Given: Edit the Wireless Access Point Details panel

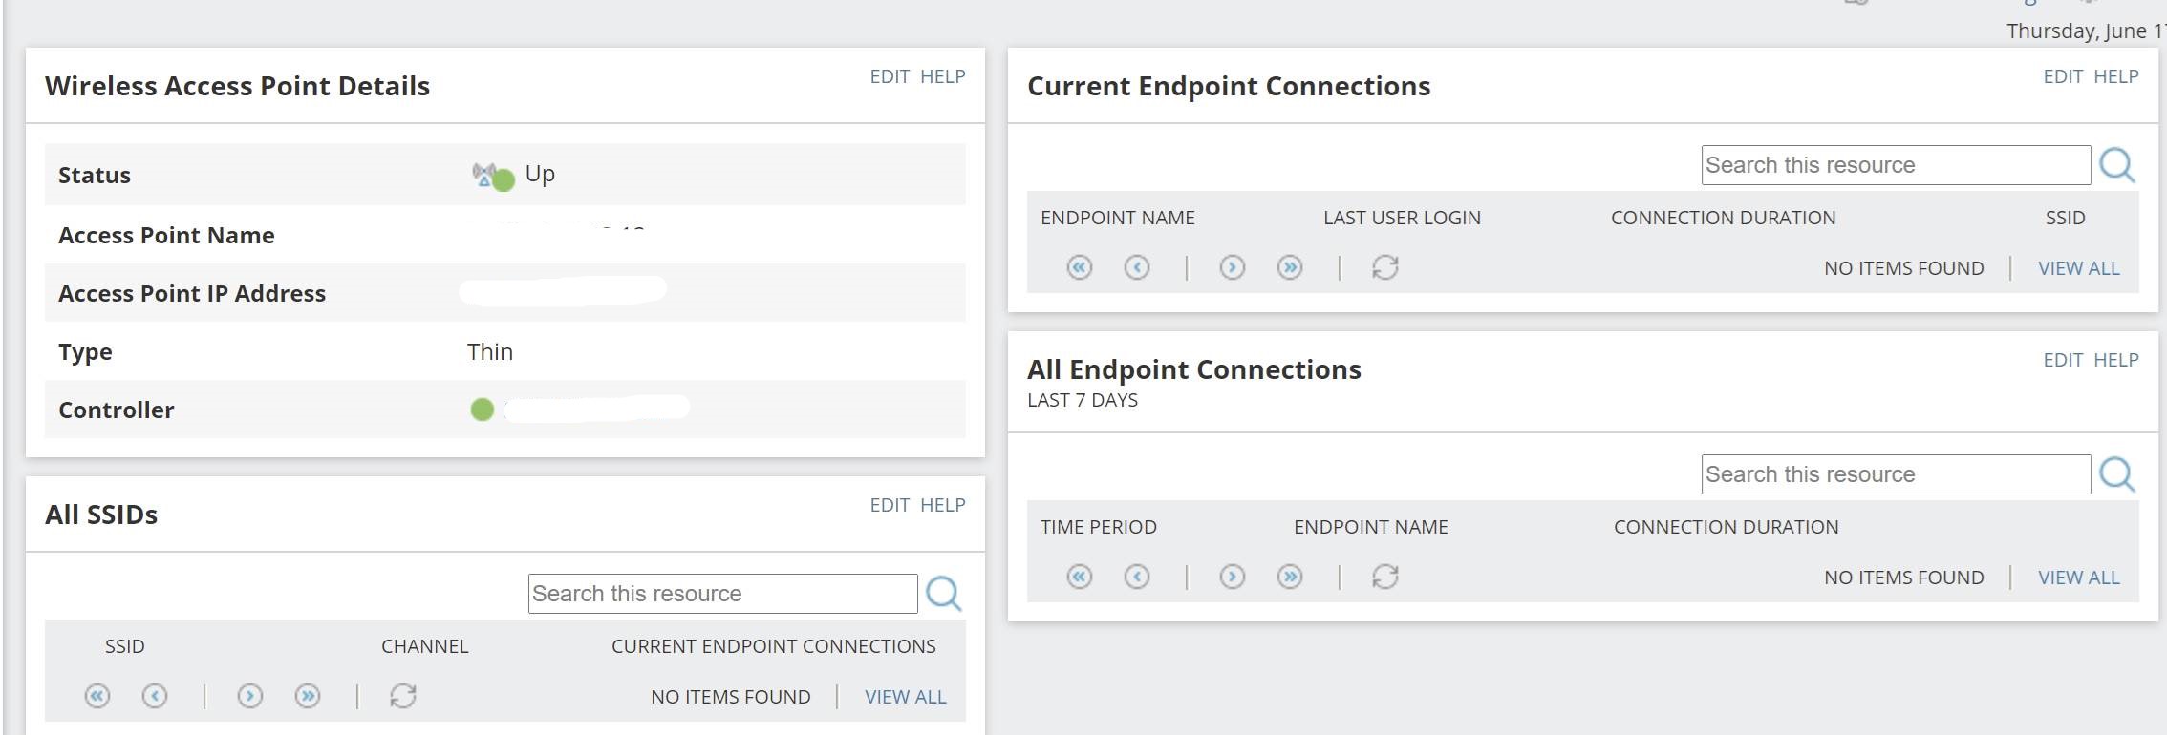Looking at the screenshot, I should coord(889,76).
